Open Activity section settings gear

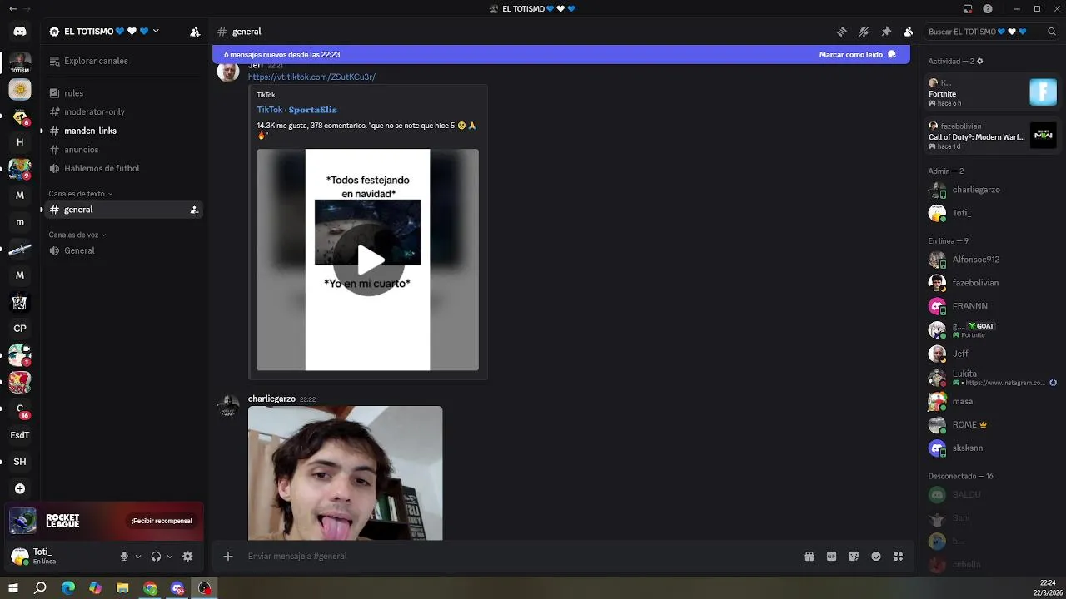click(979, 62)
